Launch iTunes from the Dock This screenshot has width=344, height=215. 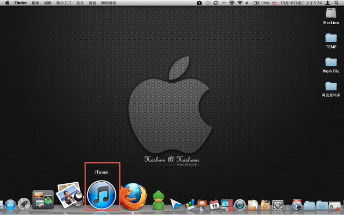pos(102,195)
